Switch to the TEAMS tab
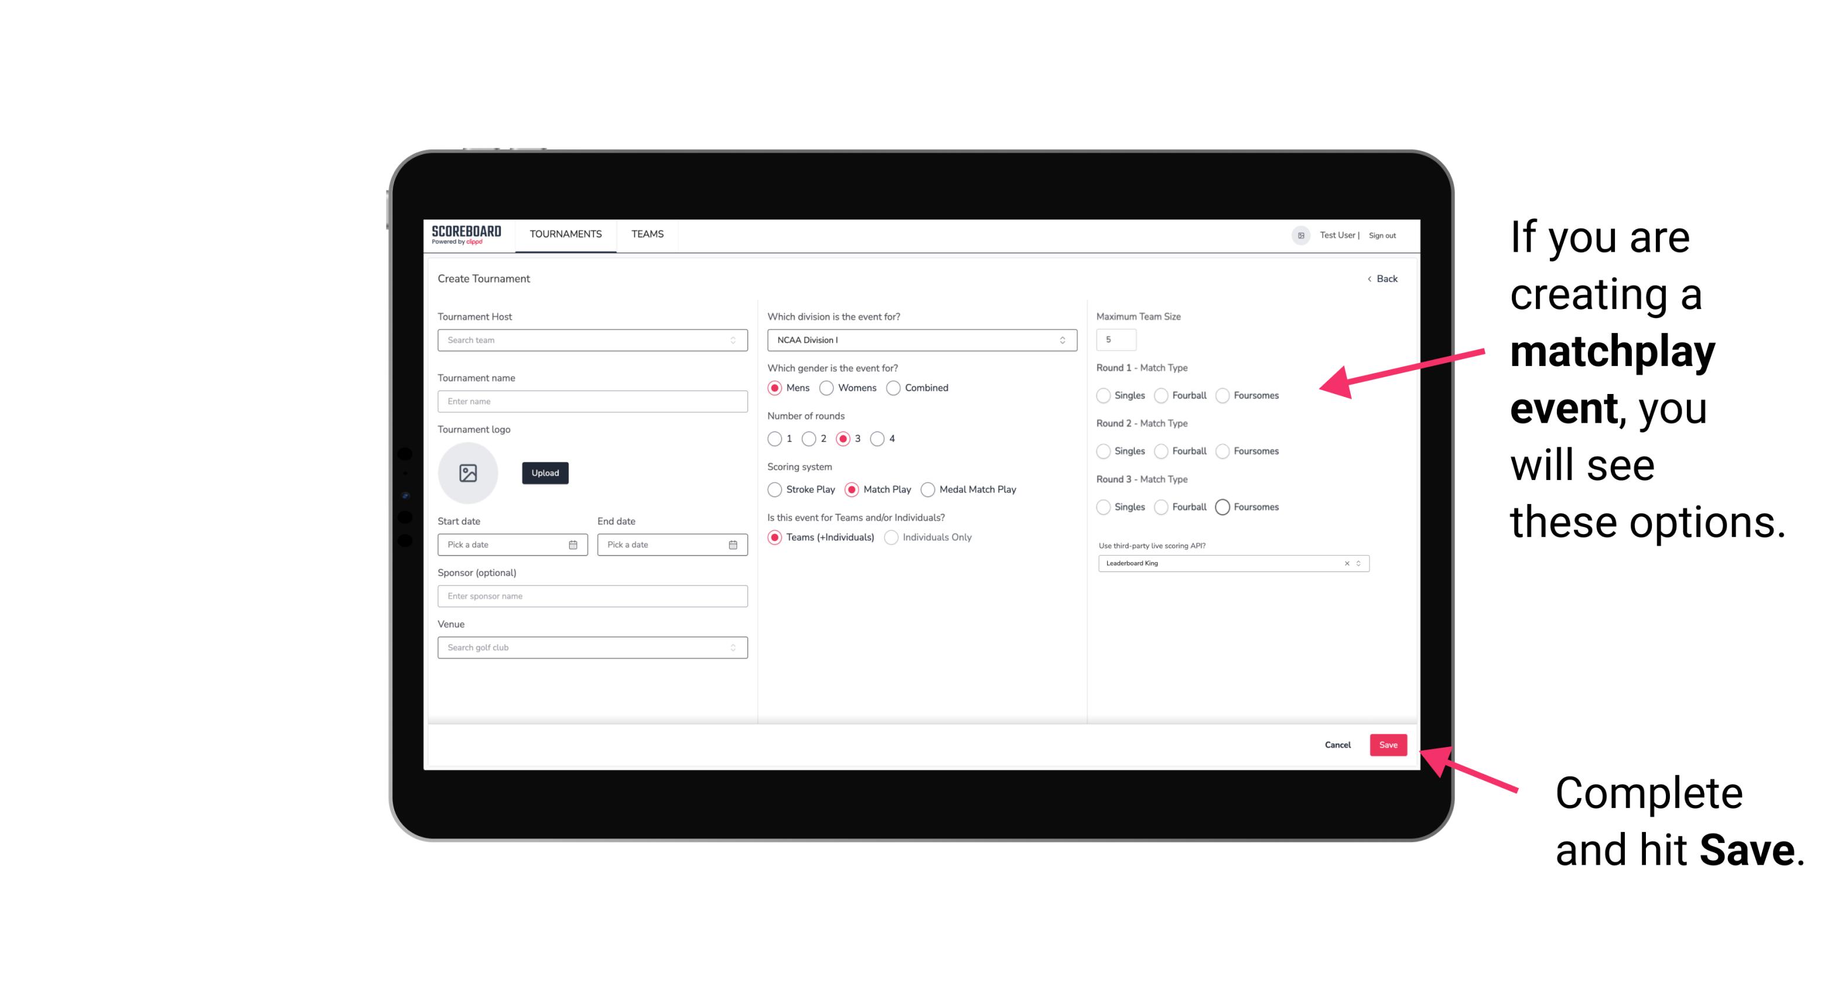 [x=647, y=234]
